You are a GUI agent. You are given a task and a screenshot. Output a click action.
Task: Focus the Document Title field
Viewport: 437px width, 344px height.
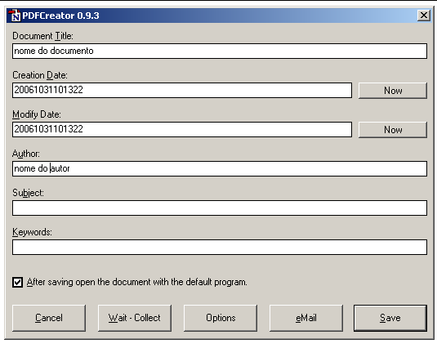pos(220,51)
